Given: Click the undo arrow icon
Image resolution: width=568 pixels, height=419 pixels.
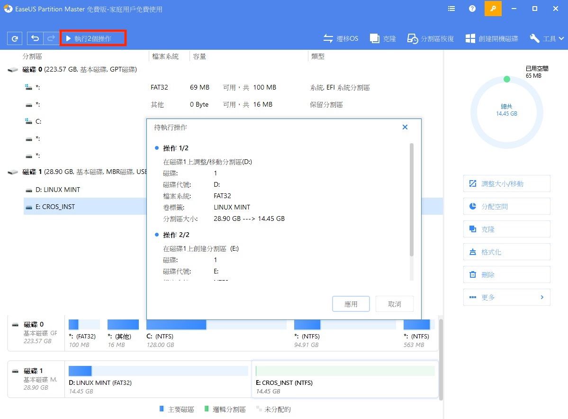Looking at the screenshot, I should coord(35,38).
